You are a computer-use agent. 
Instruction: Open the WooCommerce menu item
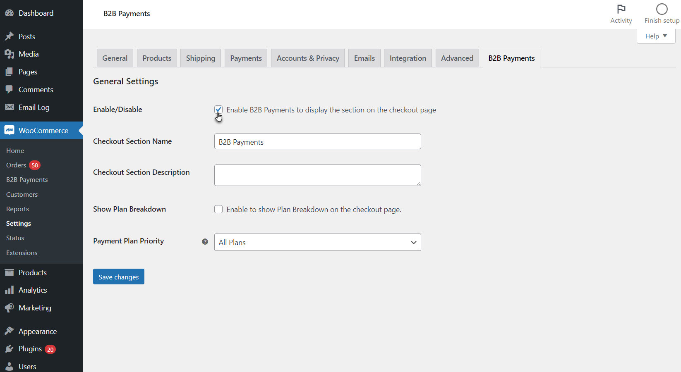[41, 131]
